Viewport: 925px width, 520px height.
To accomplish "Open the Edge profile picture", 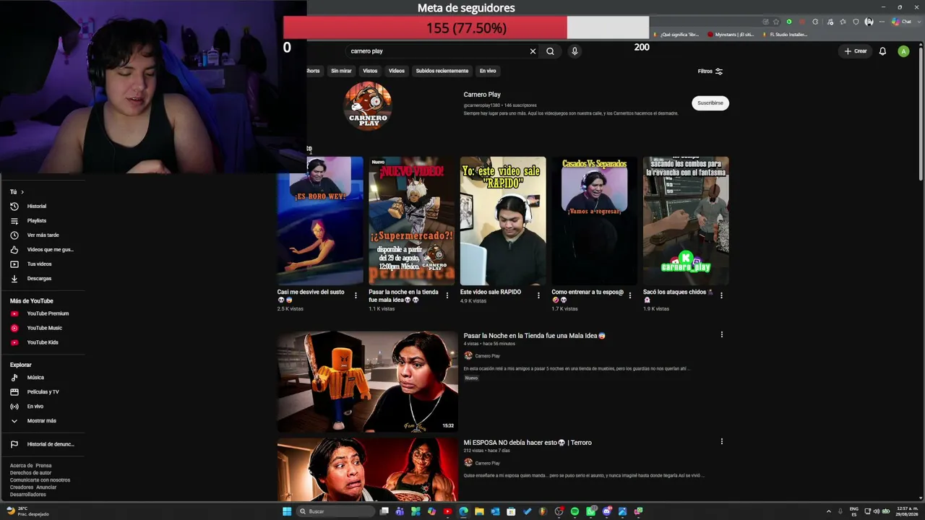I will [869, 22].
